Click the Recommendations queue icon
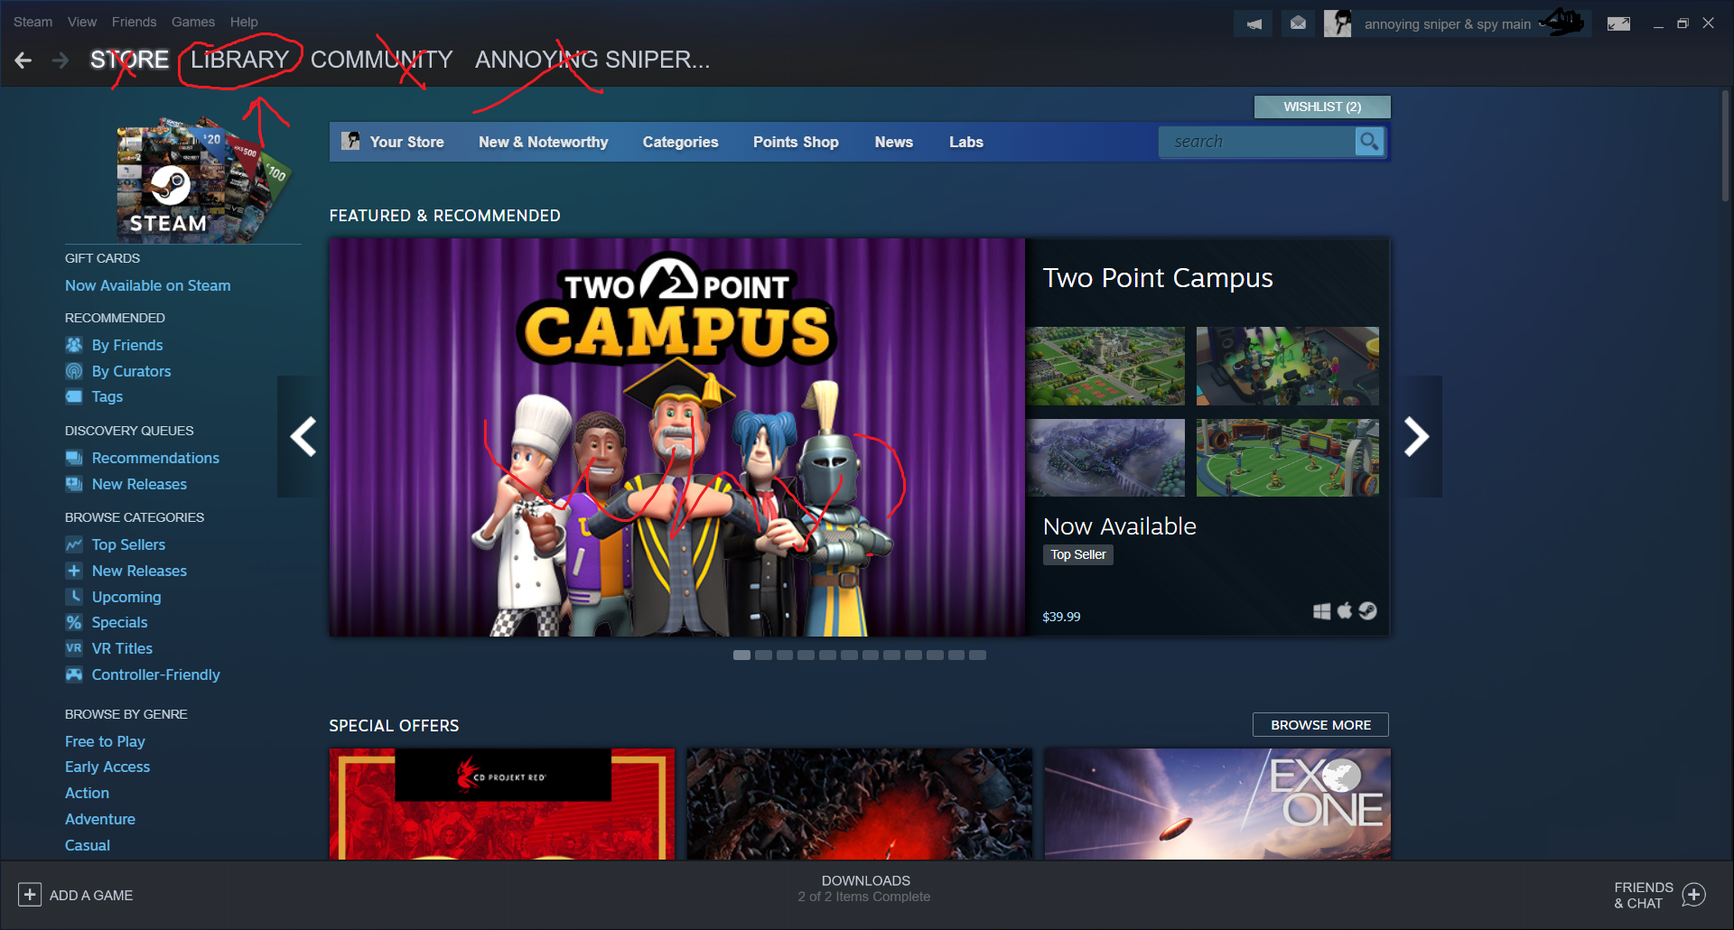The height and width of the screenshot is (930, 1734). tap(74, 458)
